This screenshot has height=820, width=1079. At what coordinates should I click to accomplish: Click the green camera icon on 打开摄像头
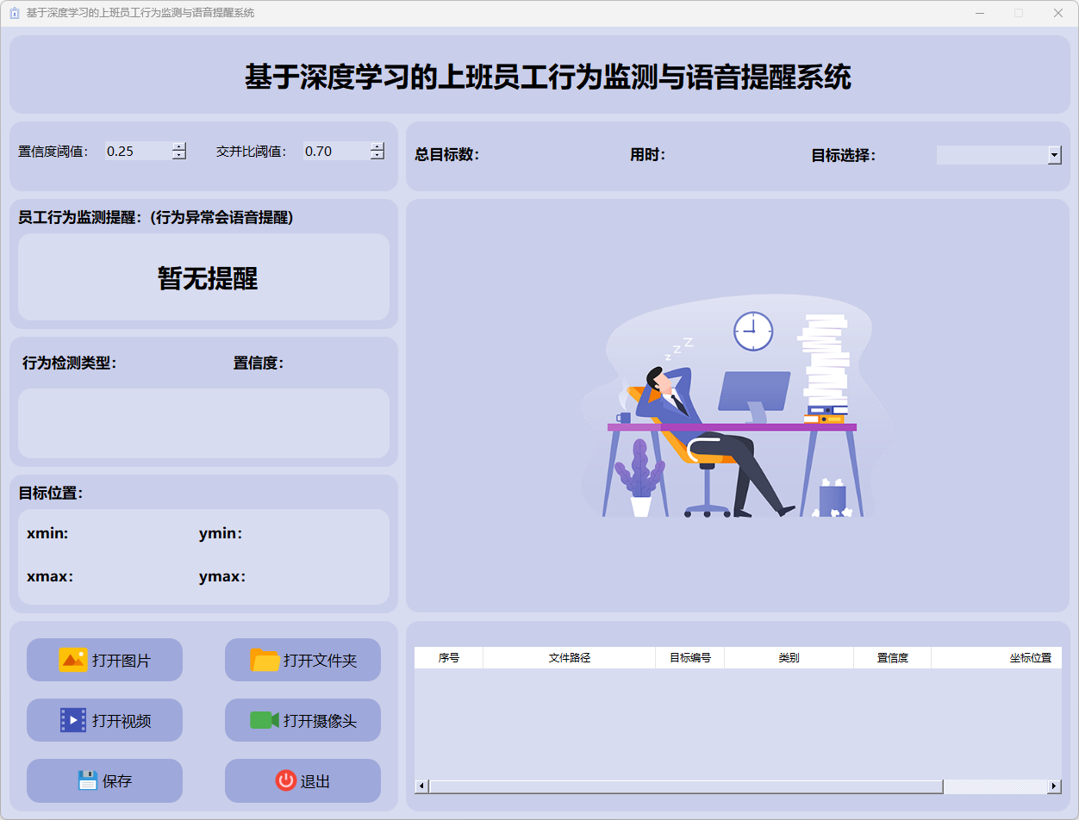coord(265,720)
